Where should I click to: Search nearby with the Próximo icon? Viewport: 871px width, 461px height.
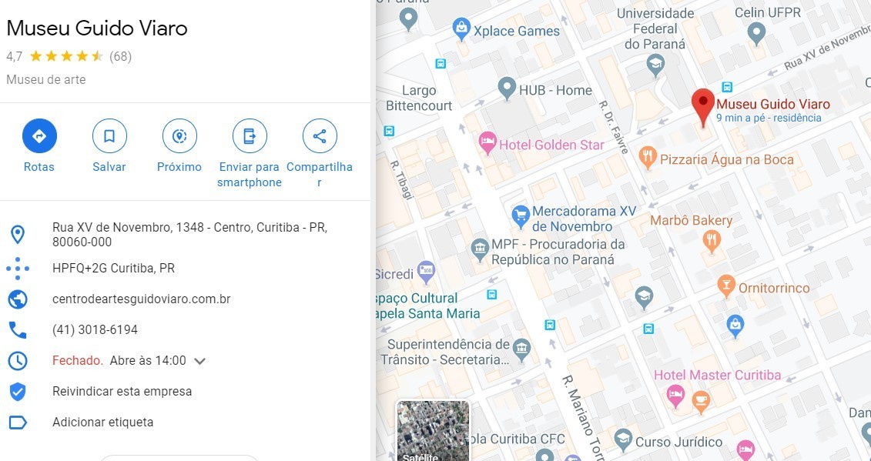pyautogui.click(x=179, y=136)
